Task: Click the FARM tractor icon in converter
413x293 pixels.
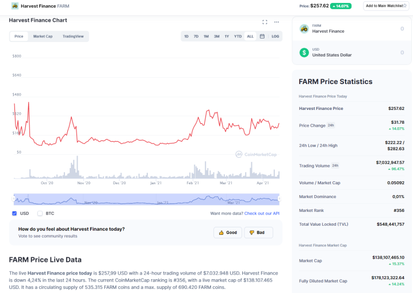Action: pos(304,28)
